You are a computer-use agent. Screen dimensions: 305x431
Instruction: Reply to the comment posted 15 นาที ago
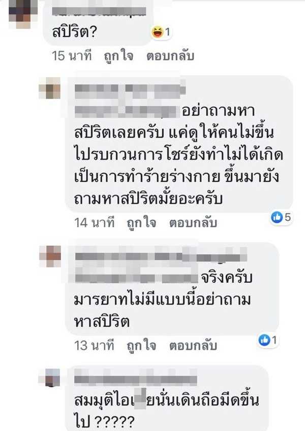pyautogui.click(x=170, y=56)
